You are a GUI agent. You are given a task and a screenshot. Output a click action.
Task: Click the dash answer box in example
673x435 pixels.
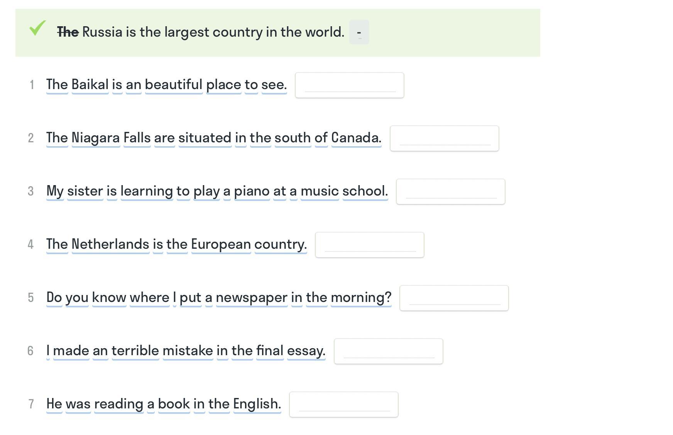coord(359,32)
